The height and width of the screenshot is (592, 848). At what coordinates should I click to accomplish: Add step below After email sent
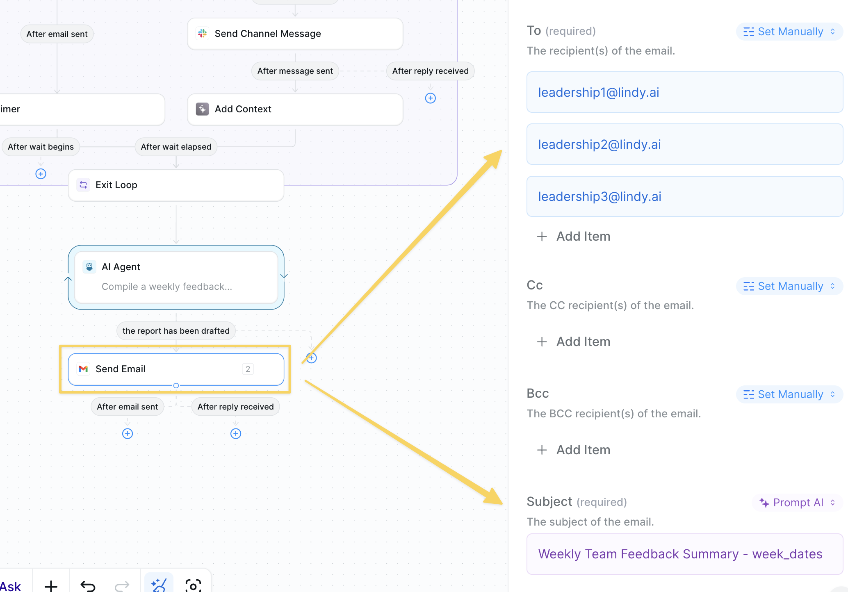coord(128,433)
